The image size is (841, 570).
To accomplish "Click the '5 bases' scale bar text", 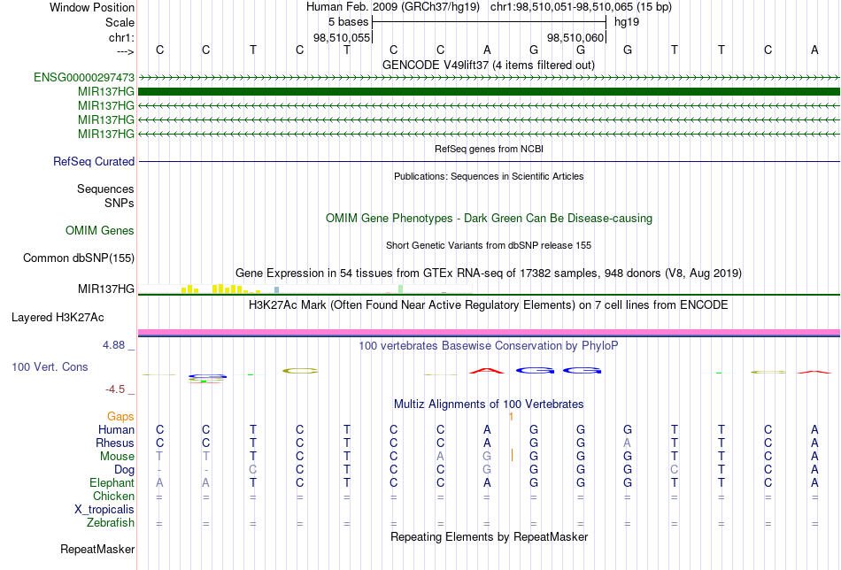I will 349,22.
